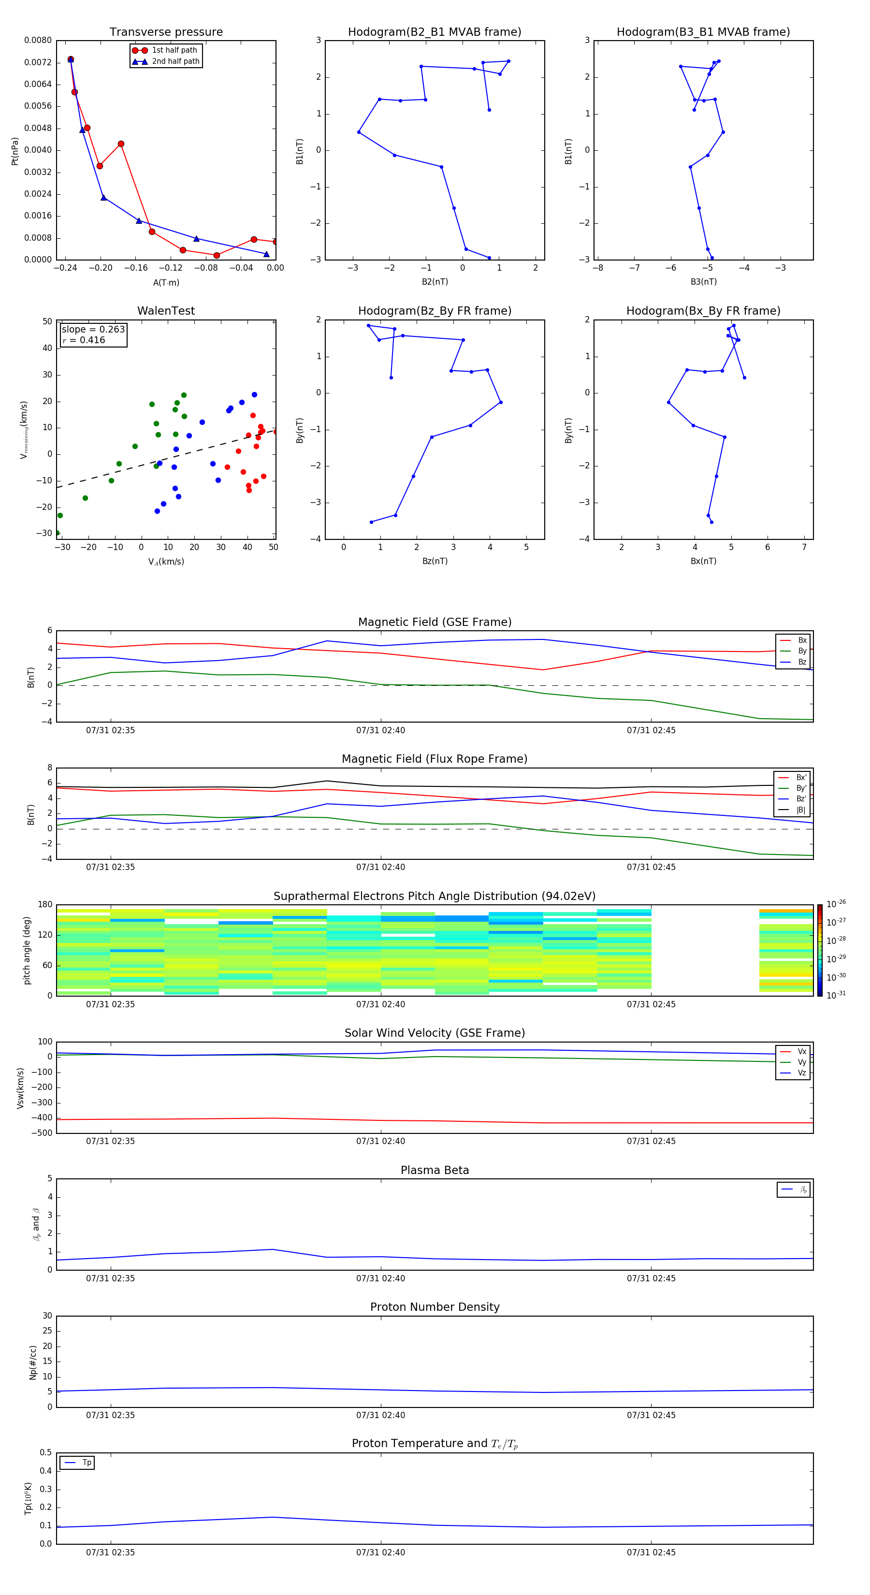Click the 'r = 0.416' annotation
The height and width of the screenshot is (1595, 870).
tap(84, 340)
